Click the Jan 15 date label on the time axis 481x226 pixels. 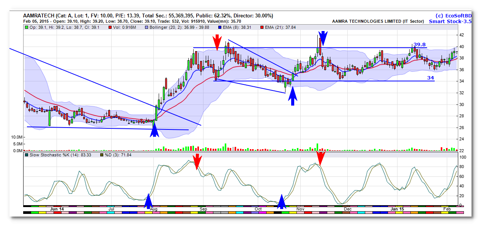tap(397, 209)
